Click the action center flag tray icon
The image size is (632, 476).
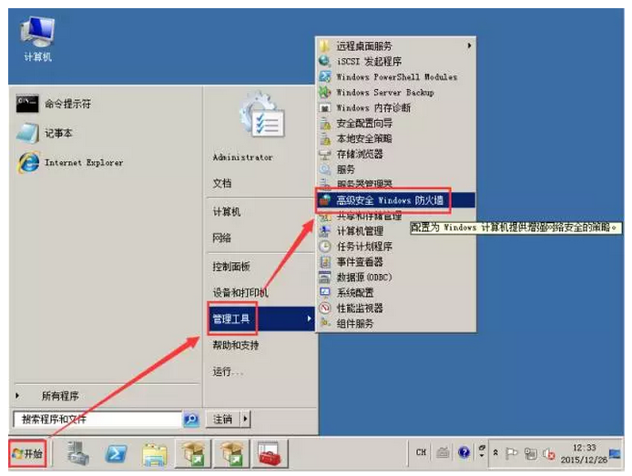(x=512, y=453)
